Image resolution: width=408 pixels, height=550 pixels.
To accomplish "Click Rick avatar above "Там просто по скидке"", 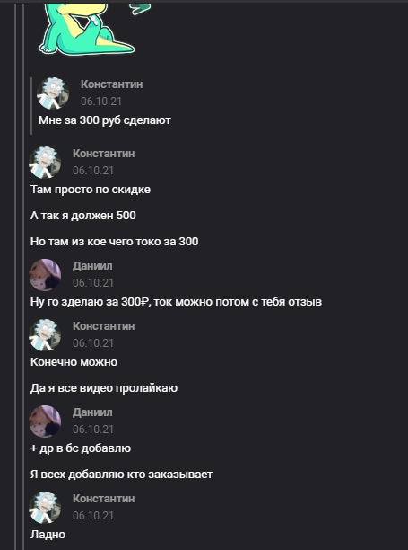I will [x=45, y=163].
